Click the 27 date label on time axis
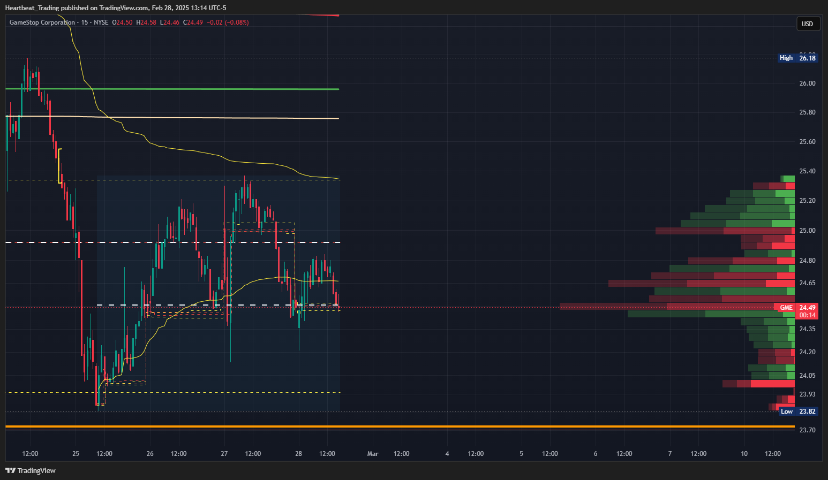This screenshot has height=480, width=828. point(224,454)
